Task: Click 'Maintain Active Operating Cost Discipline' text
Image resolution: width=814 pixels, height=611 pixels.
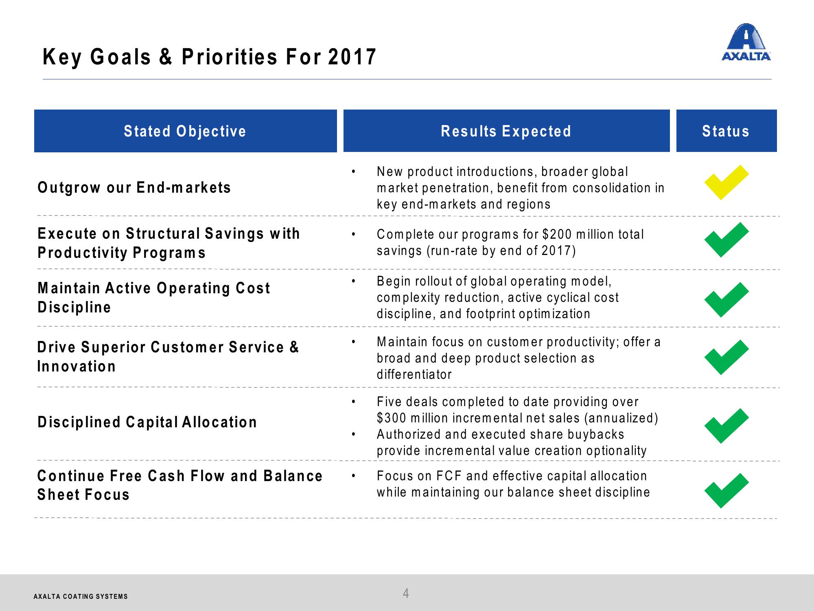Action: (x=154, y=297)
